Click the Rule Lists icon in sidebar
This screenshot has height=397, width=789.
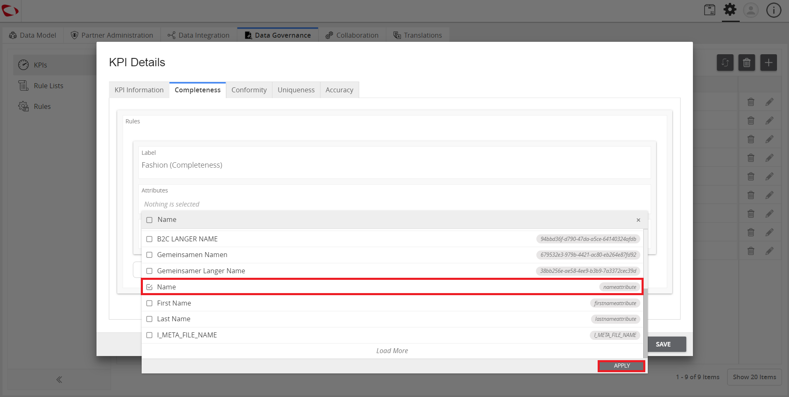(24, 86)
